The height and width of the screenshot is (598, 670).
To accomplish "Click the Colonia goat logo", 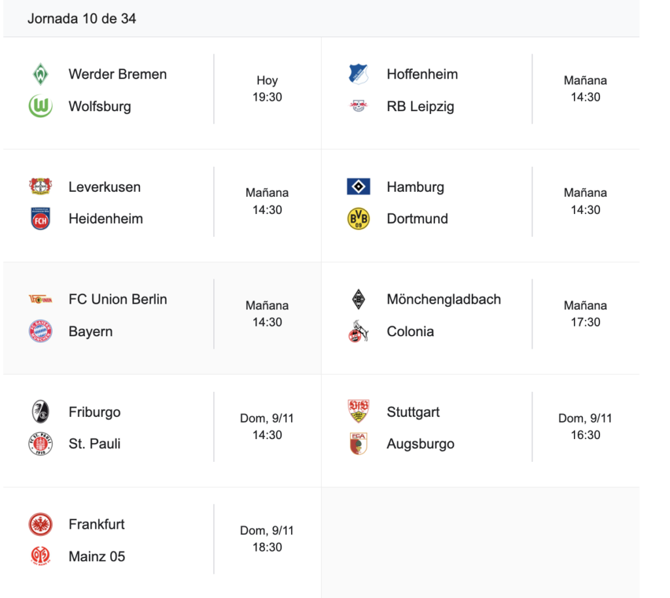I will tap(359, 331).
